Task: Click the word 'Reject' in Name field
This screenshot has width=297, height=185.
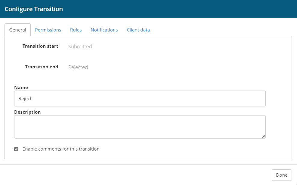Action: coord(25,98)
